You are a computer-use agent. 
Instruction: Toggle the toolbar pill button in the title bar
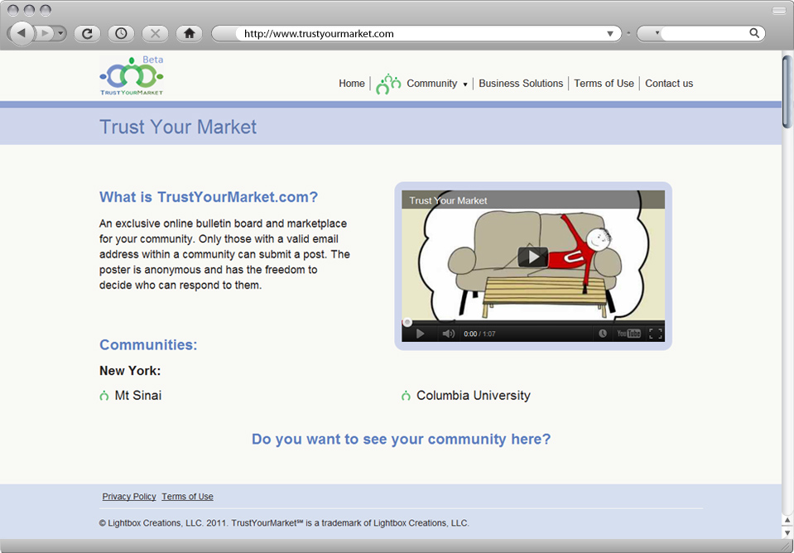click(x=779, y=11)
